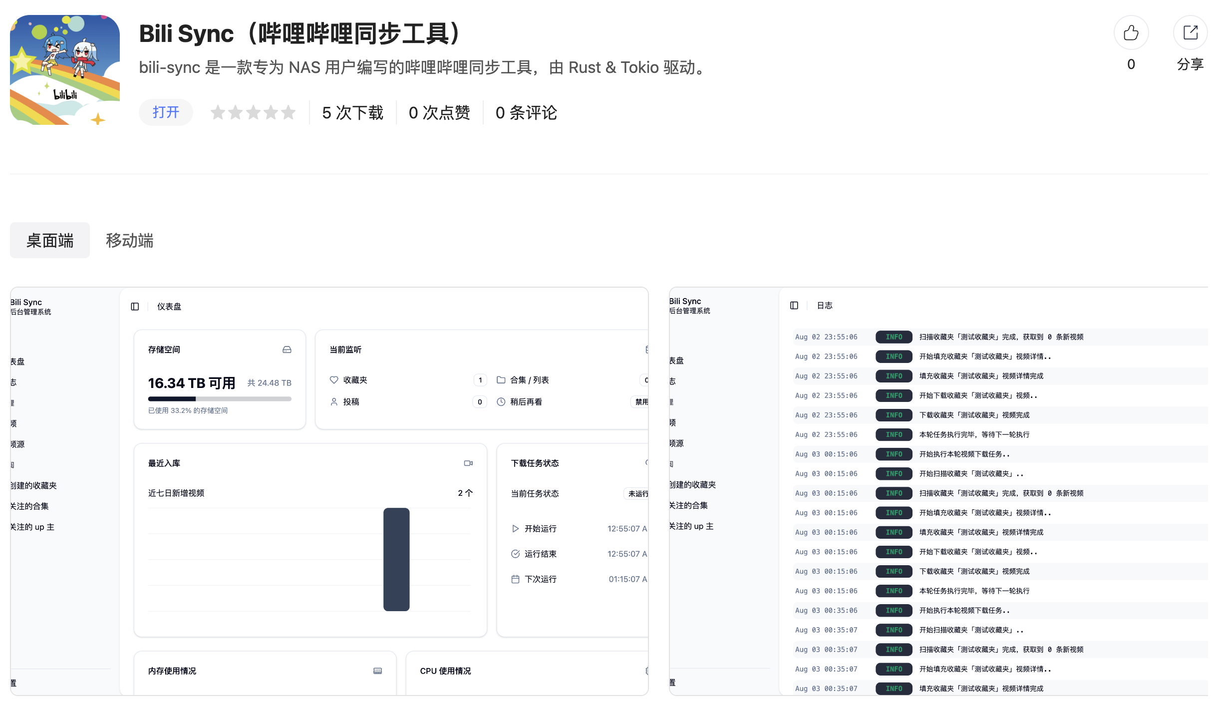Click the 5 次下载 downloads count
The width and height of the screenshot is (1224, 710).
click(x=352, y=113)
